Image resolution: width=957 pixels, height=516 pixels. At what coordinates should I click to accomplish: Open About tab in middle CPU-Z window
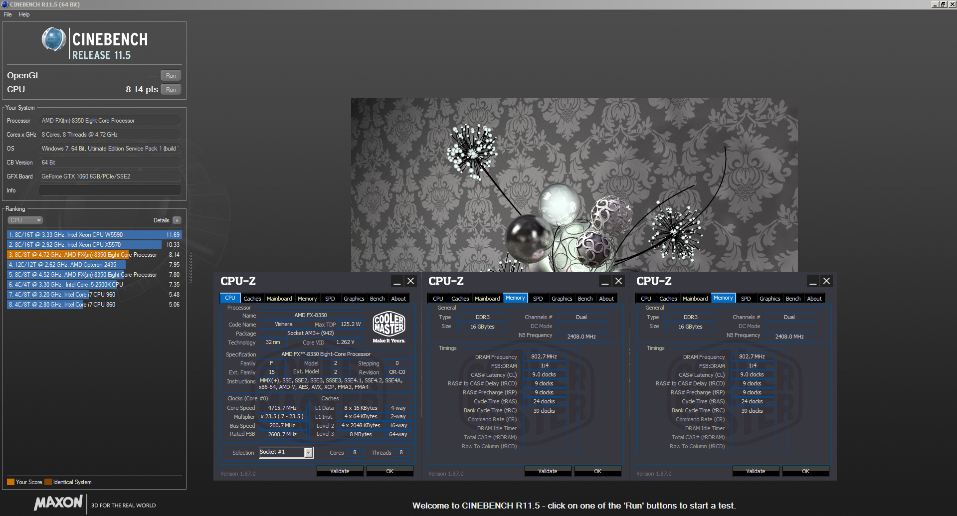606,299
